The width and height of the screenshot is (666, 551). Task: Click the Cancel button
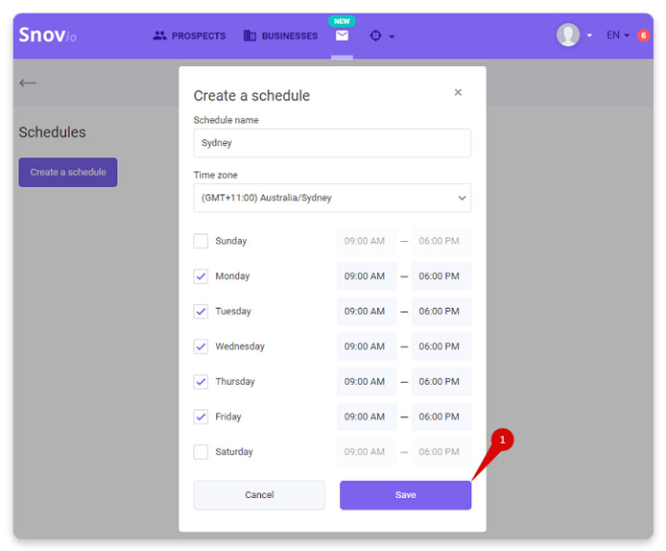click(x=259, y=495)
